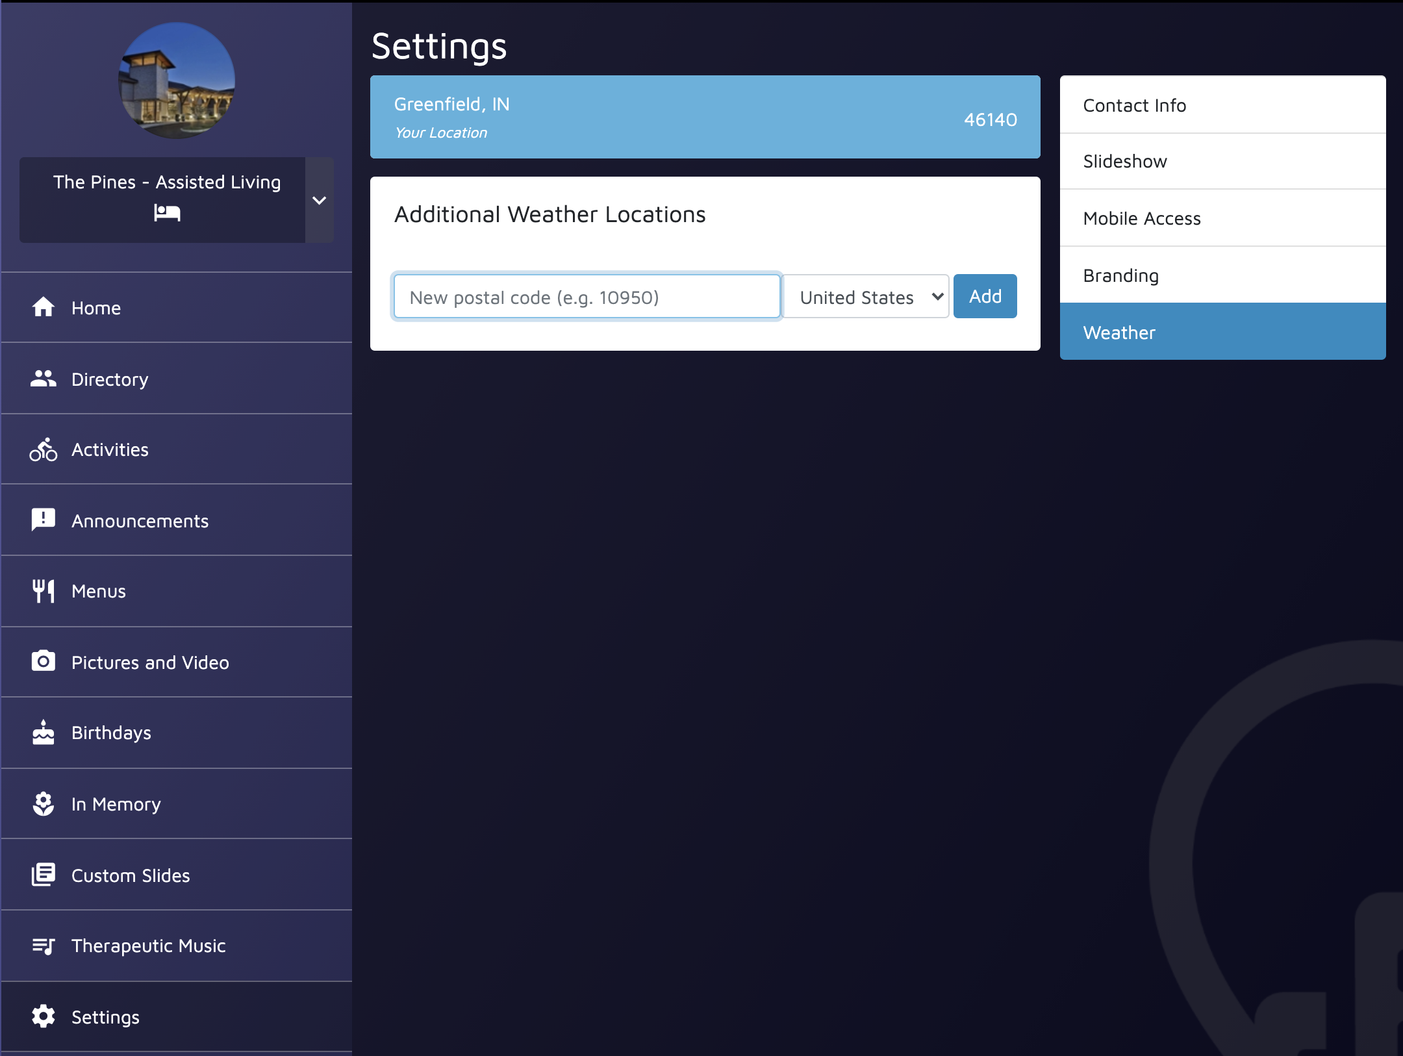The width and height of the screenshot is (1403, 1056).
Task: Open Pictures and Video label
Action: click(x=150, y=662)
